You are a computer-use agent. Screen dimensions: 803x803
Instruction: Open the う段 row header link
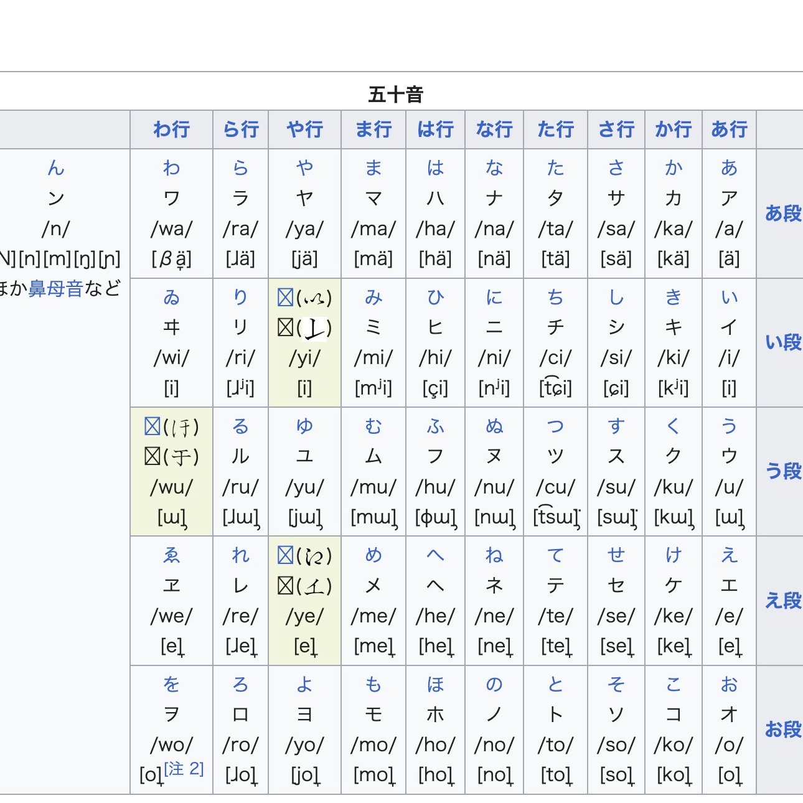tap(782, 471)
